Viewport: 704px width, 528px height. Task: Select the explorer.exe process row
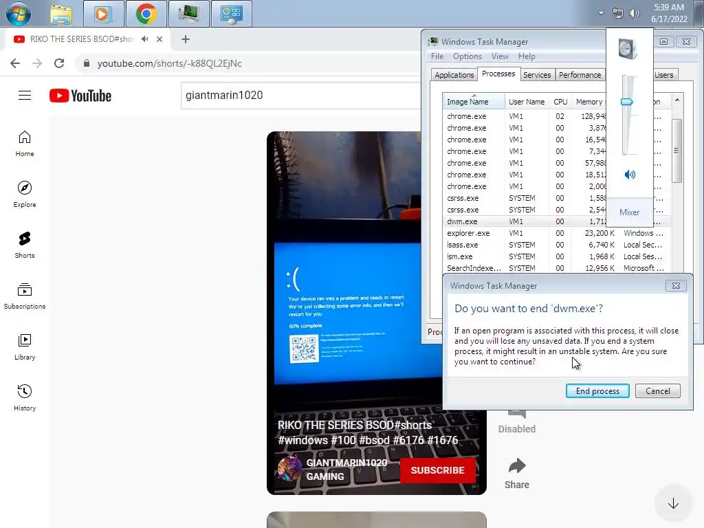(x=556, y=233)
